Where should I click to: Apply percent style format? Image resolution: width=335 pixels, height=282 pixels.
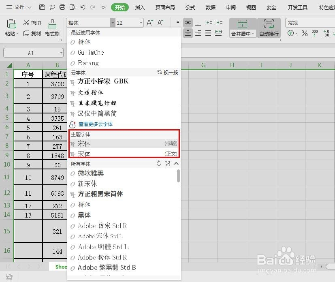point(305,33)
